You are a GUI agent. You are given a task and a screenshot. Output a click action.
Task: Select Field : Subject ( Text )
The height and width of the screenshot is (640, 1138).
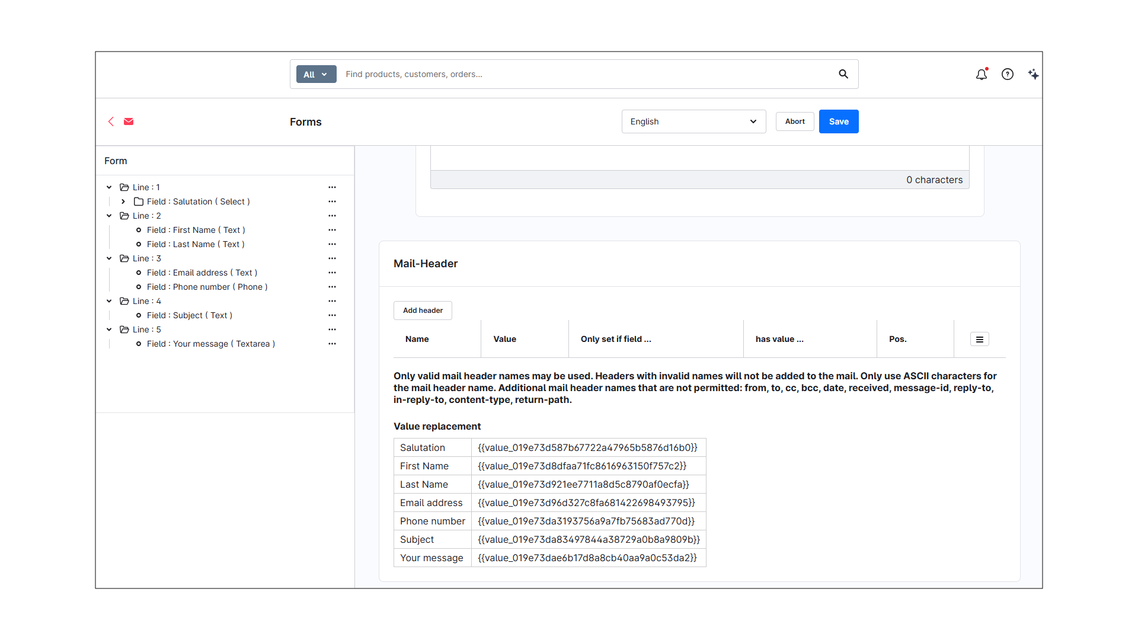pos(190,315)
